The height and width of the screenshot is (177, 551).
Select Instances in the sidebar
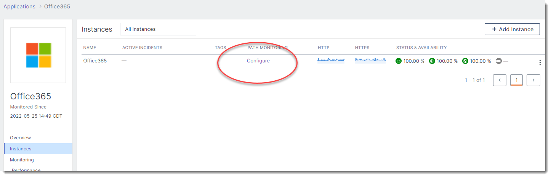pos(38,148)
